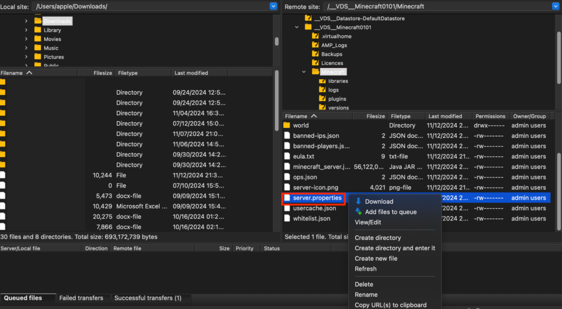Viewport: 562px width, 309px height.
Task: Open the Local site path dropdown
Action: (273, 6)
